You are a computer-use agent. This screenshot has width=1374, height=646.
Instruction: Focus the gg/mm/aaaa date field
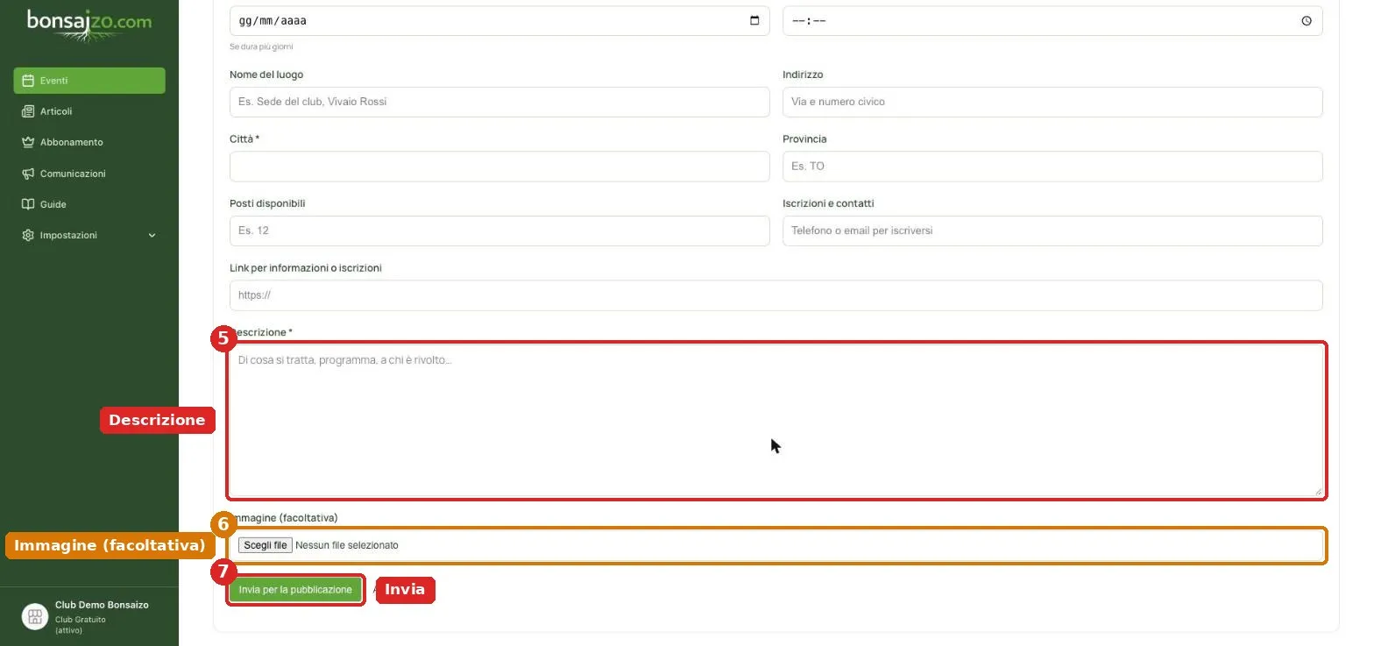click(x=499, y=21)
